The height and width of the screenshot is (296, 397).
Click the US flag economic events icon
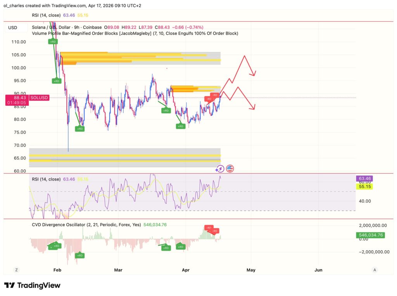click(x=230, y=168)
